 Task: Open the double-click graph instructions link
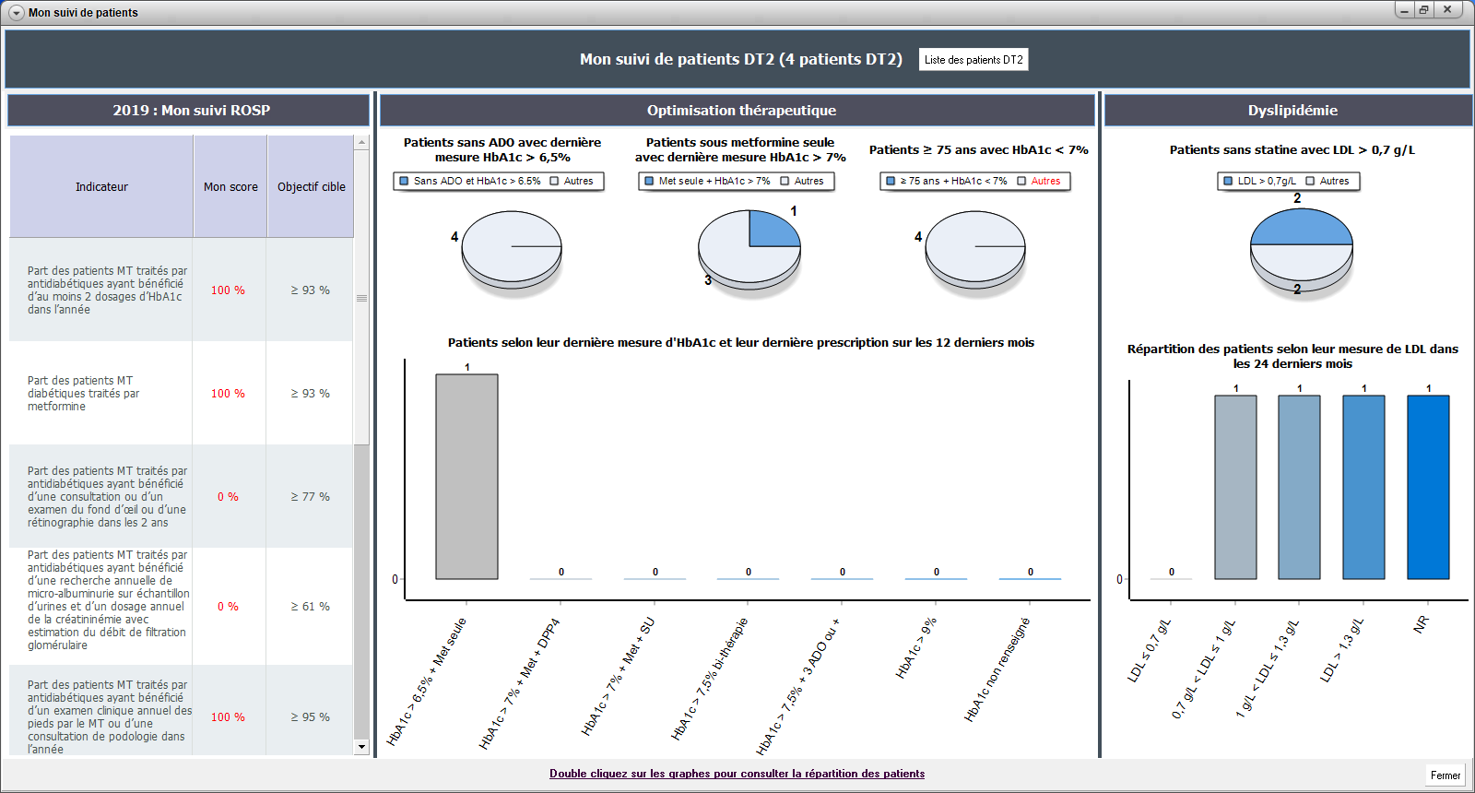[x=737, y=774]
